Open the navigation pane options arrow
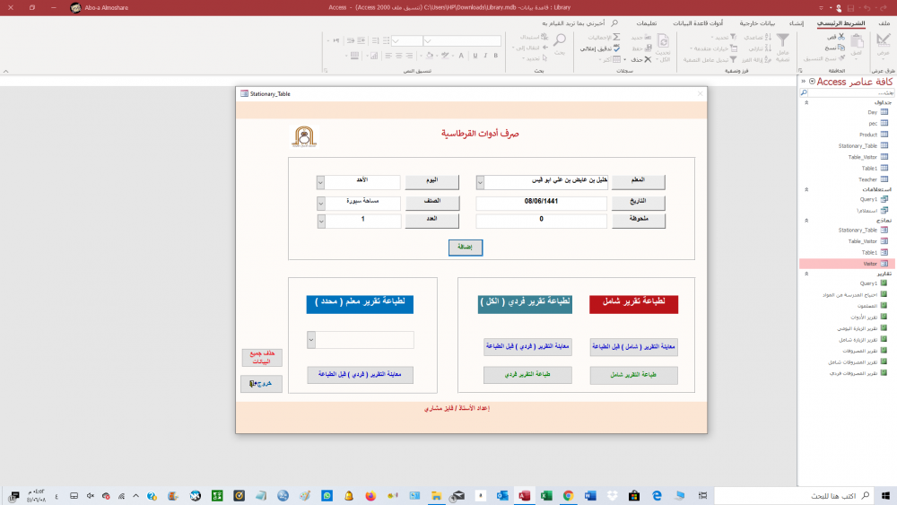 pyautogui.click(x=813, y=82)
